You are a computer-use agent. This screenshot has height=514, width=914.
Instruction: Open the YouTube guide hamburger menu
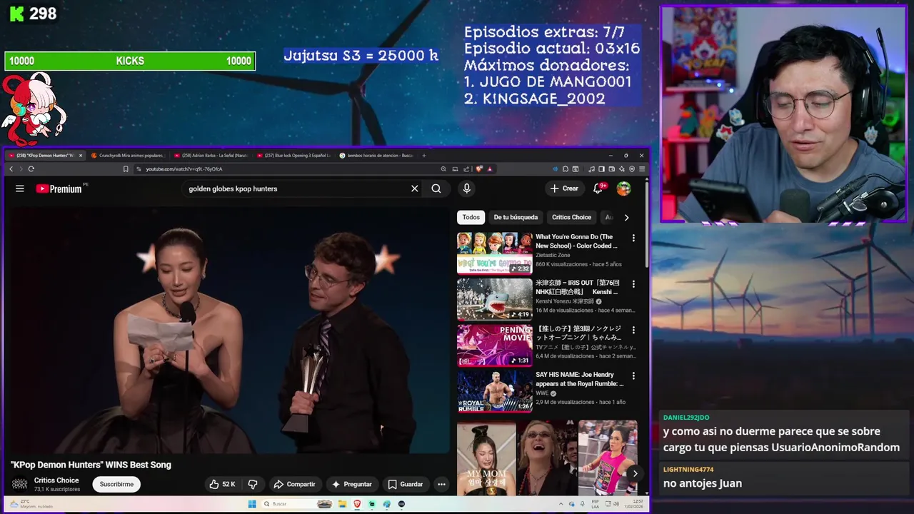tap(20, 188)
